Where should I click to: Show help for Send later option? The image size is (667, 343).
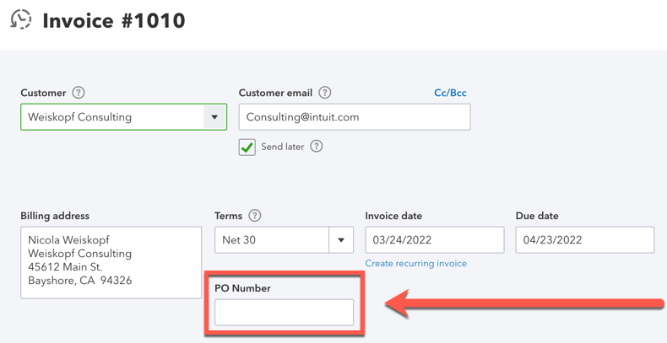[317, 147]
